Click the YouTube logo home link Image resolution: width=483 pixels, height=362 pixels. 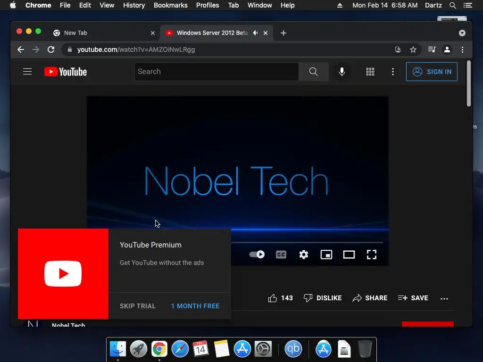[66, 72]
